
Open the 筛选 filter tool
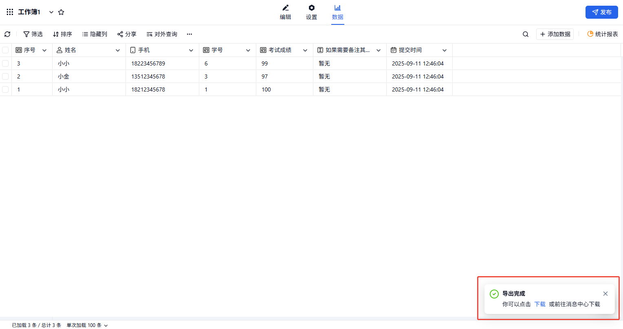[33, 34]
